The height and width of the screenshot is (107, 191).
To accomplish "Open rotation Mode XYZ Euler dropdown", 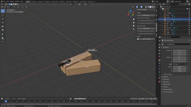I will [x=180, y=64].
